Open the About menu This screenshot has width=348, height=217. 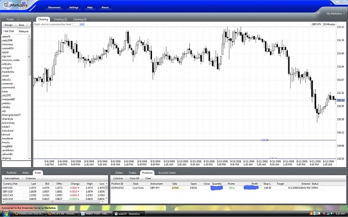pyautogui.click(x=105, y=7)
